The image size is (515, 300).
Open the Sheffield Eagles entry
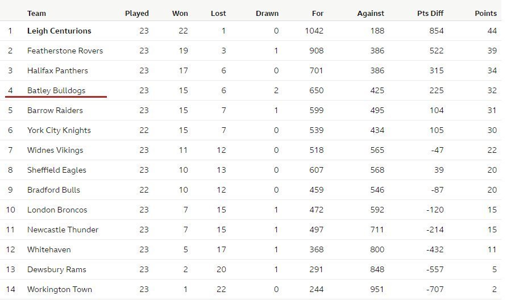click(56, 170)
